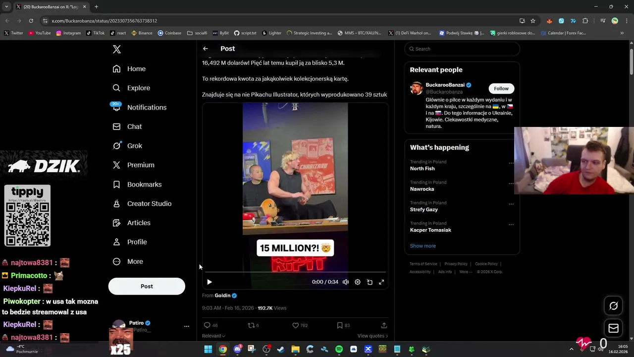Open more options for Nawrocka trend
This screenshot has height=357, width=634.
click(511, 183)
